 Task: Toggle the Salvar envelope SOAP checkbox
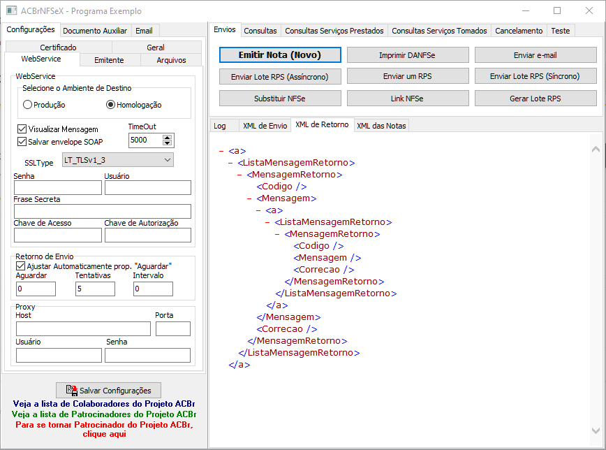pyautogui.click(x=22, y=142)
